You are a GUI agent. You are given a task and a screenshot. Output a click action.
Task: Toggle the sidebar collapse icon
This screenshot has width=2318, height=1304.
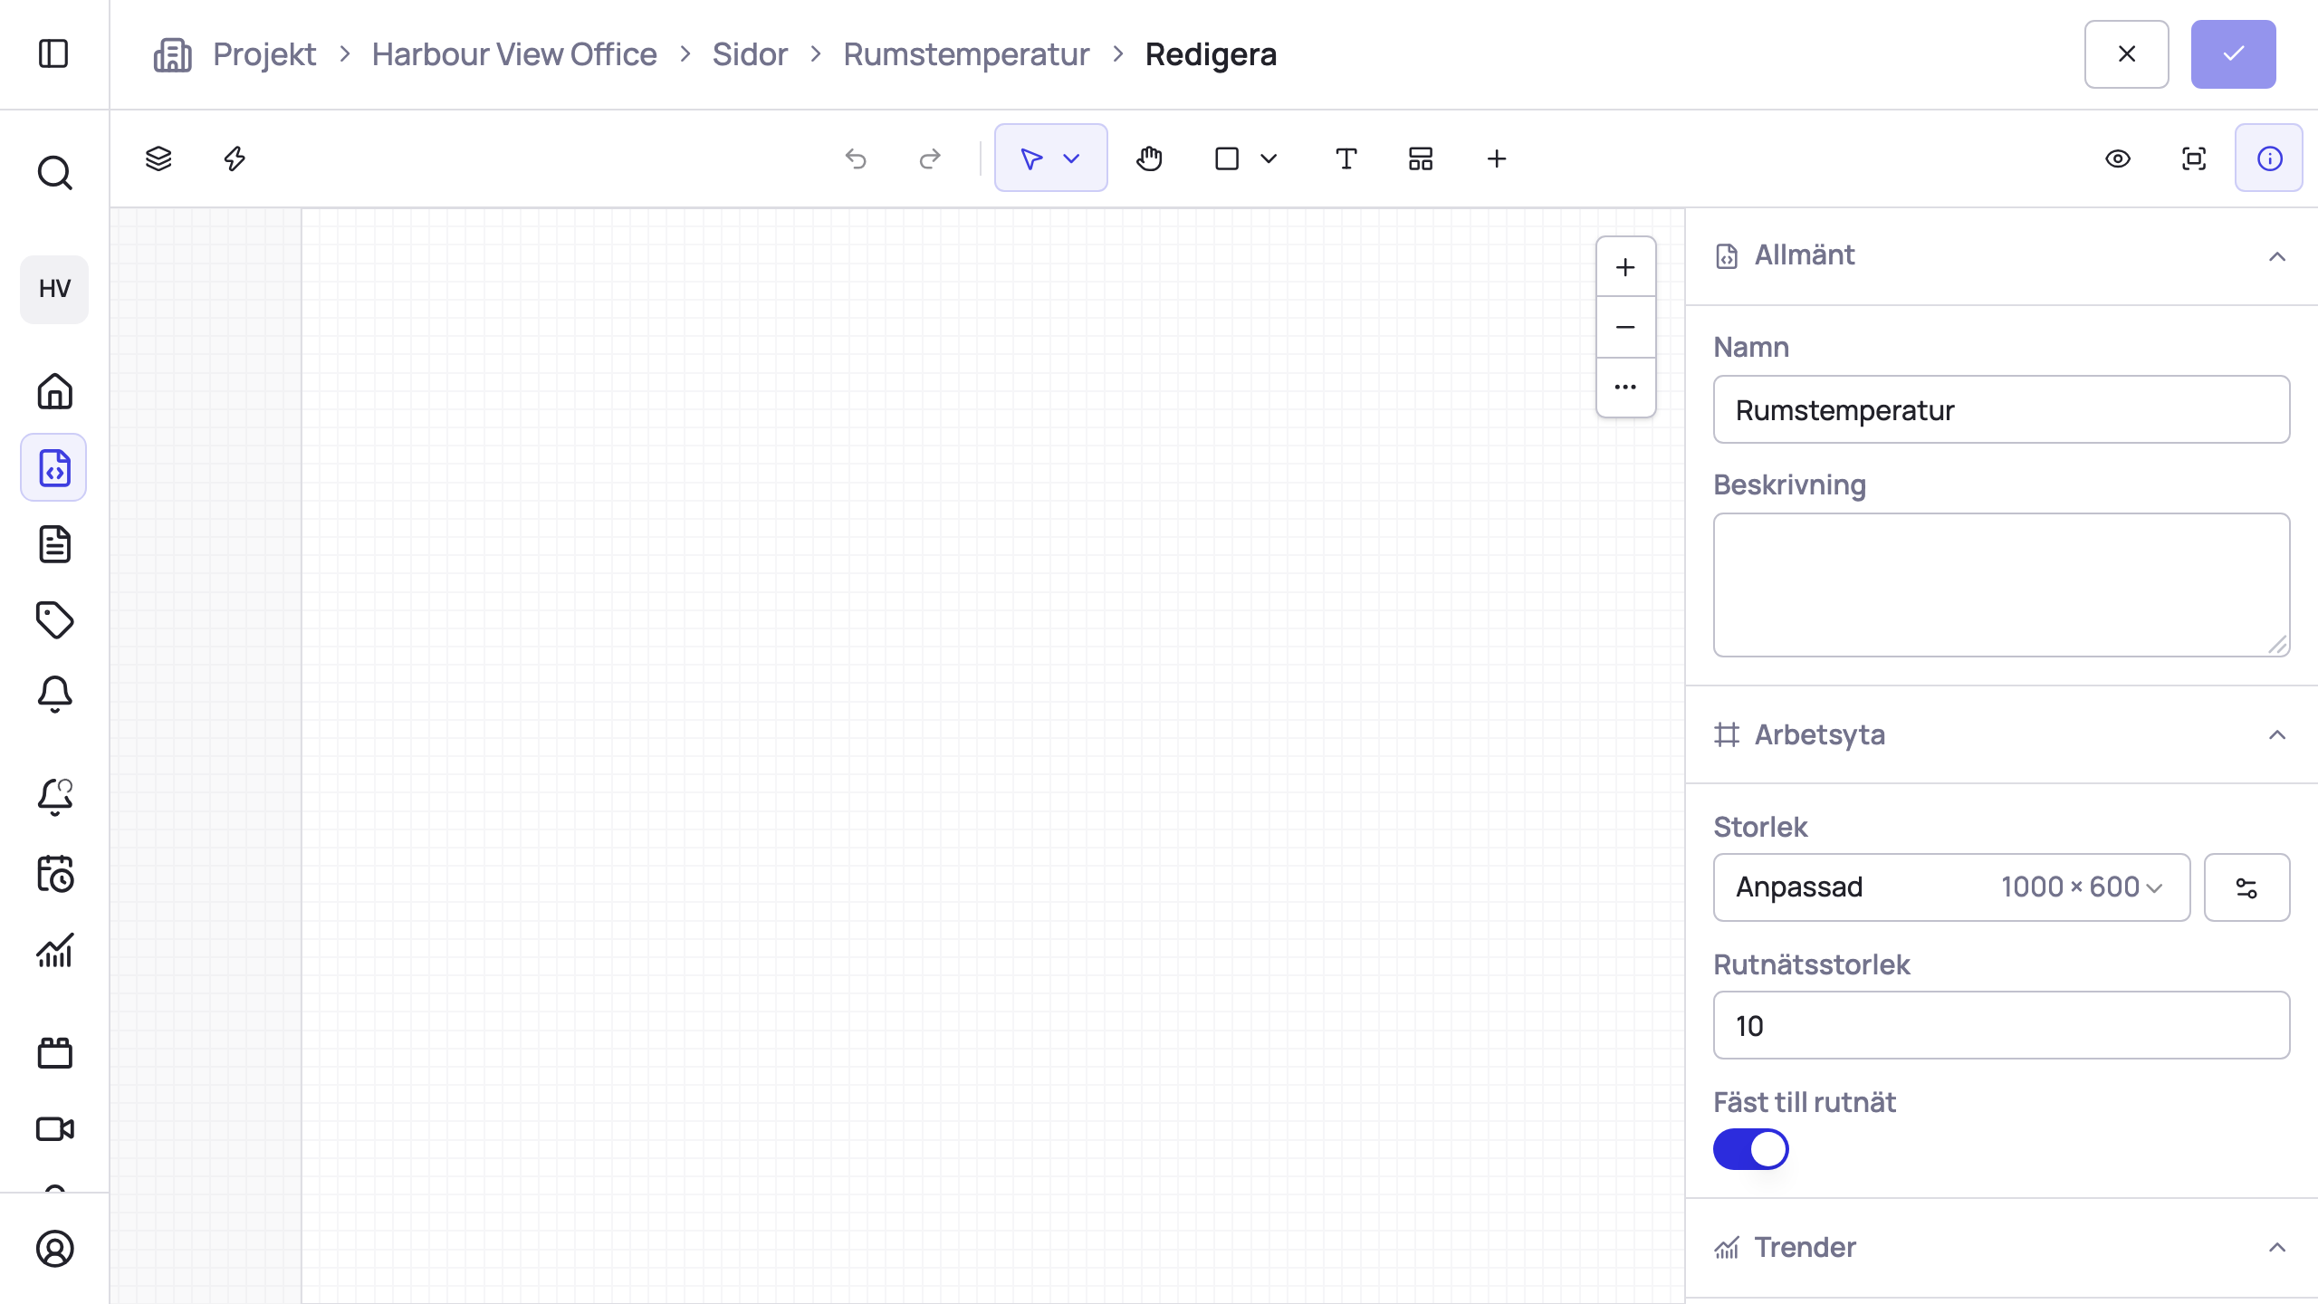click(53, 53)
